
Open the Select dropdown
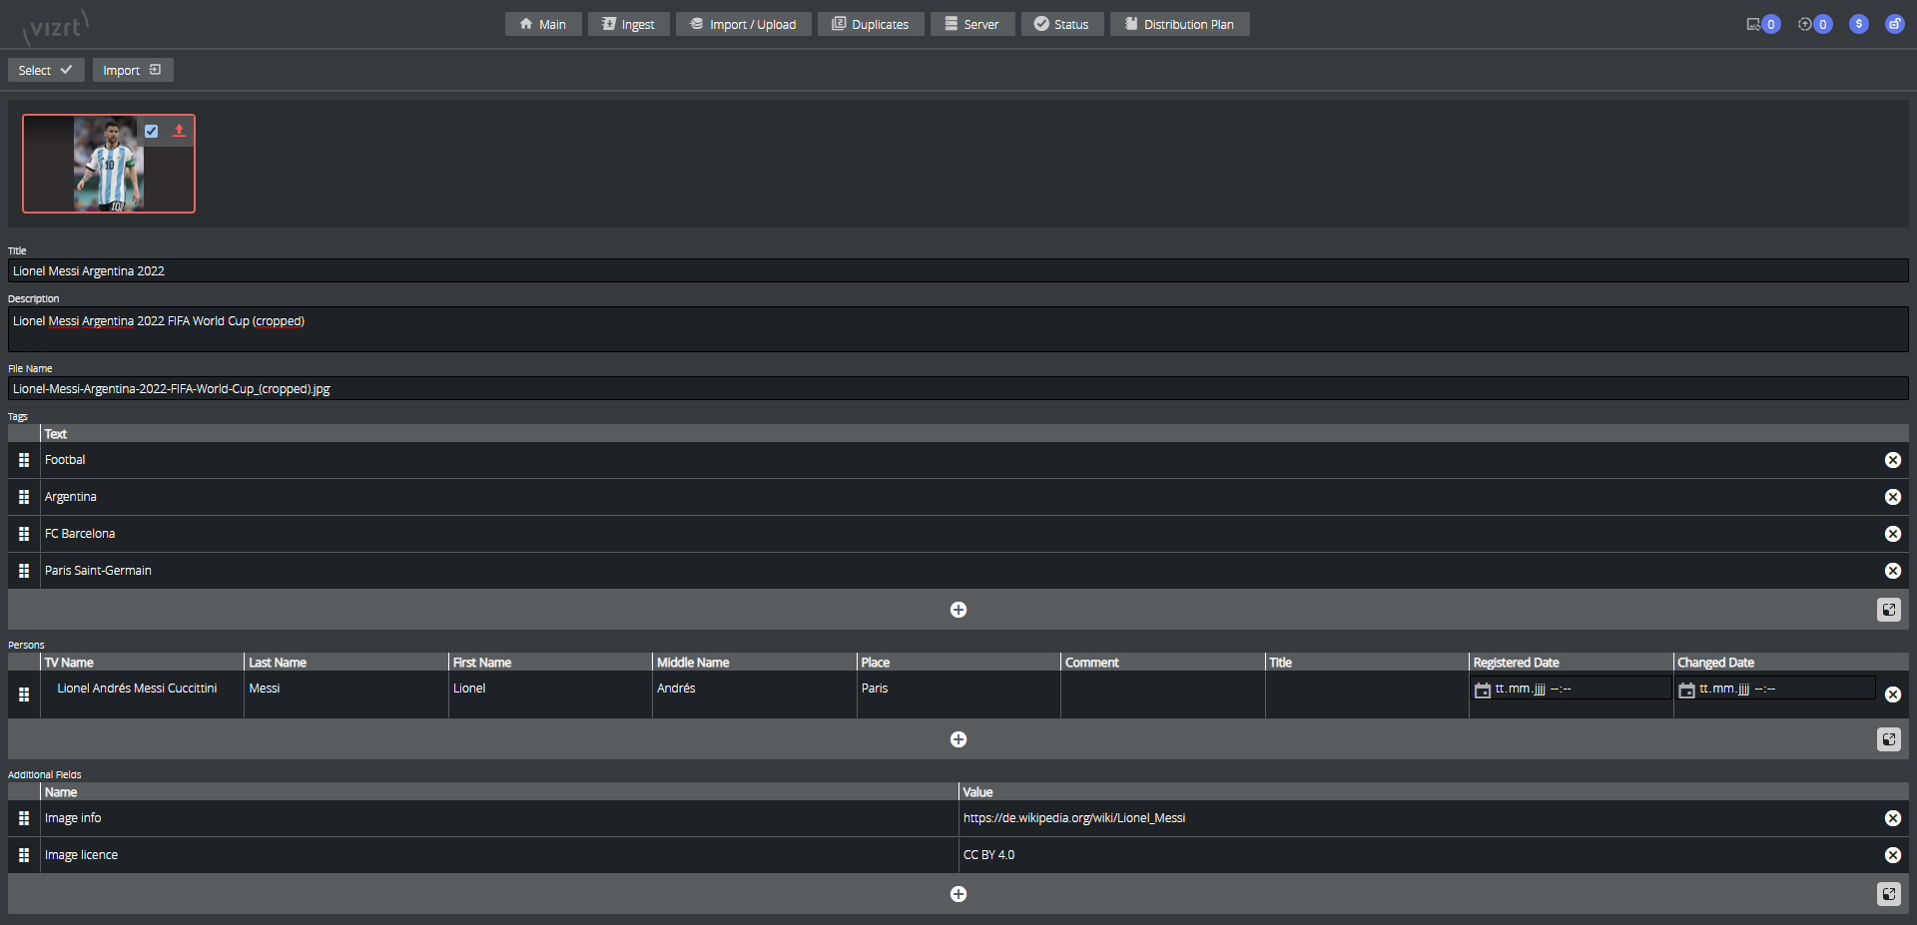click(46, 70)
